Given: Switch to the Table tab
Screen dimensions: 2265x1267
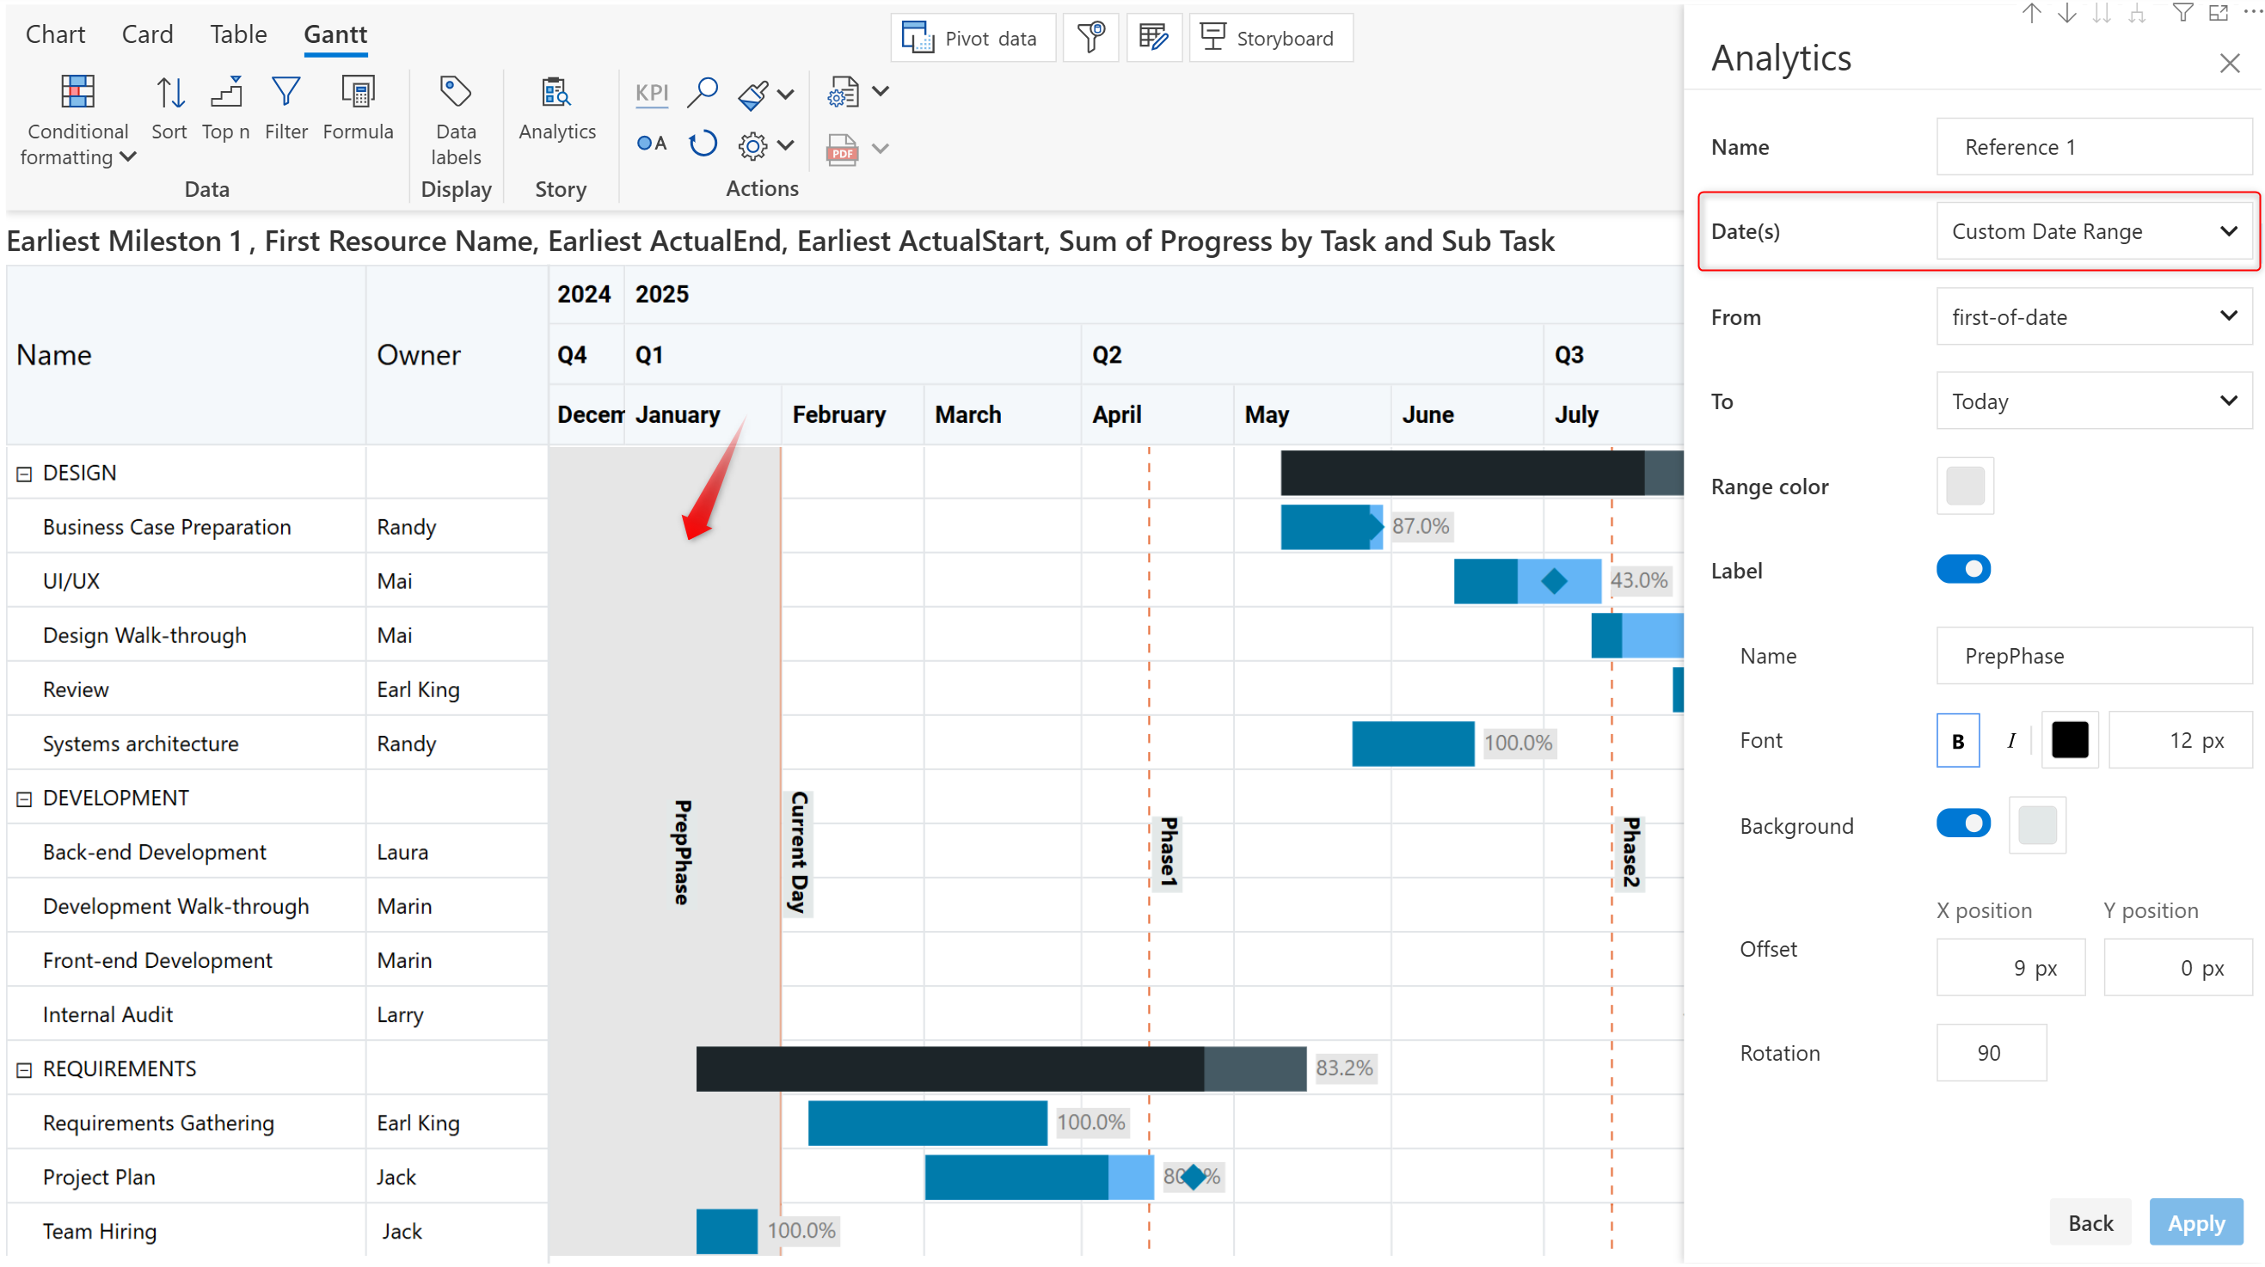Looking at the screenshot, I should [x=237, y=34].
